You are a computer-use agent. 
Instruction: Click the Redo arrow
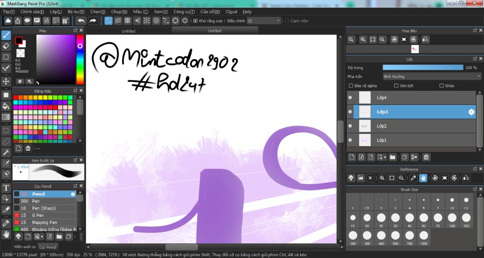[93, 21]
